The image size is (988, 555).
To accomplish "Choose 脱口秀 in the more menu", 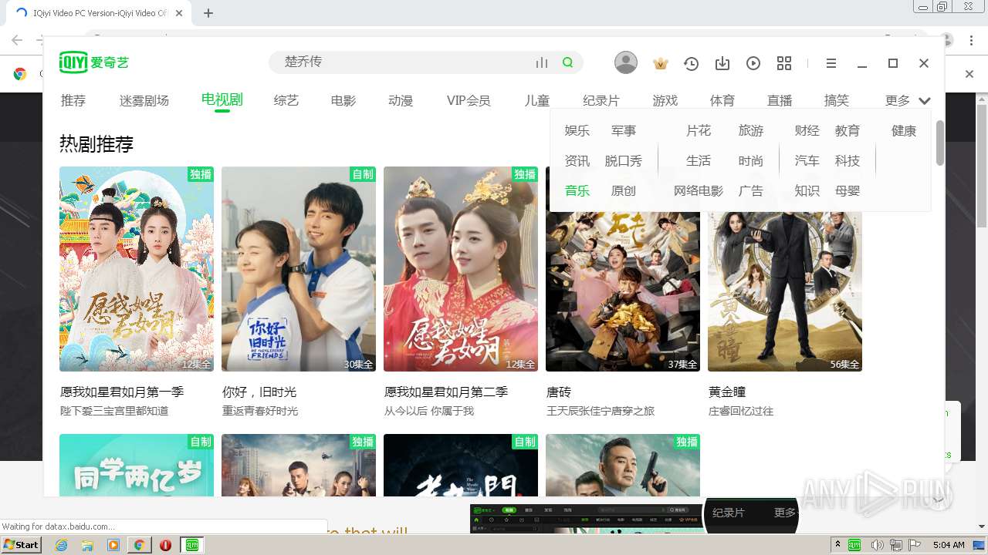I will click(624, 161).
